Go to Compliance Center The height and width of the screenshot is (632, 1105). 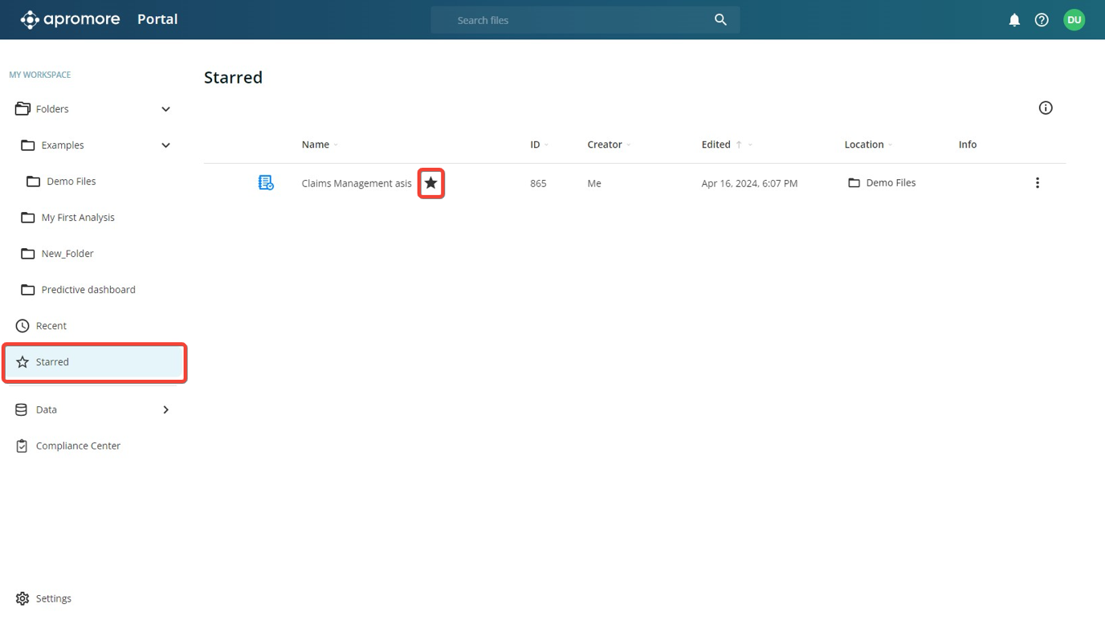click(x=78, y=446)
